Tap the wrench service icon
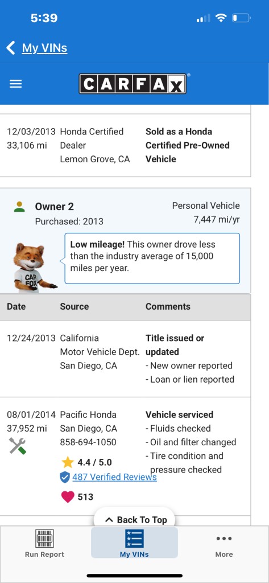The width and height of the screenshot is (269, 583). tap(17, 446)
